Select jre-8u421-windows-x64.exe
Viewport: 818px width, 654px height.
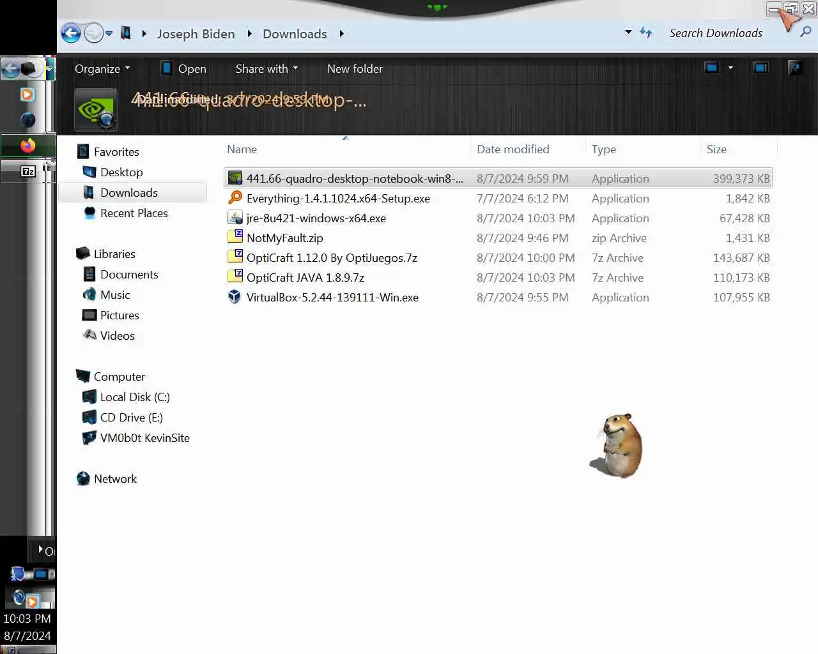tap(498, 218)
